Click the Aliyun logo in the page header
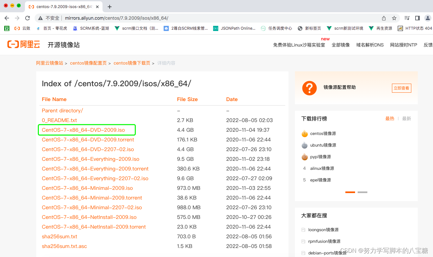The width and height of the screenshot is (433, 257). click(x=24, y=45)
